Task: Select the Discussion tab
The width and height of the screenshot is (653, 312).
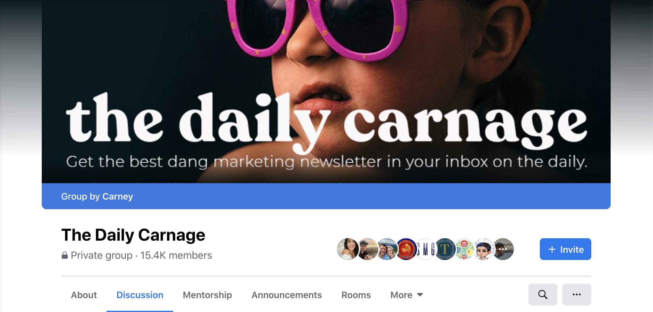Action: pyautogui.click(x=140, y=295)
